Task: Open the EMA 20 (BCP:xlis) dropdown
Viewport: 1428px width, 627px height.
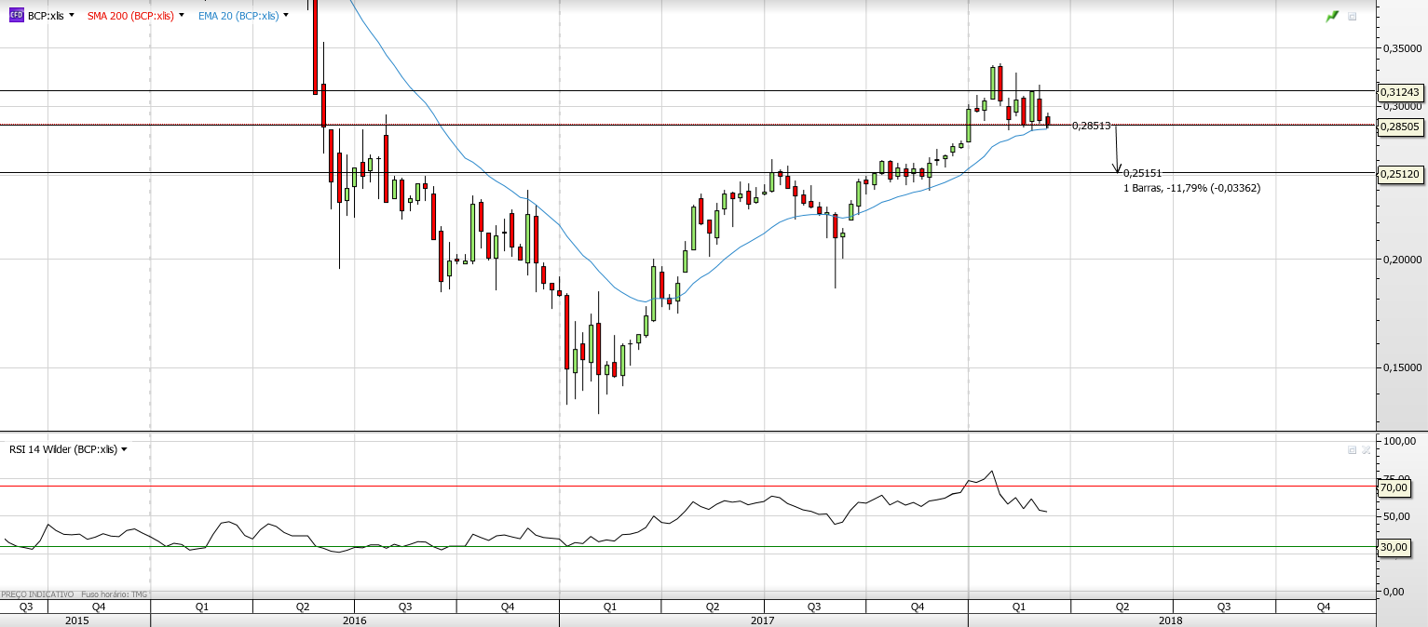Action: (285, 15)
